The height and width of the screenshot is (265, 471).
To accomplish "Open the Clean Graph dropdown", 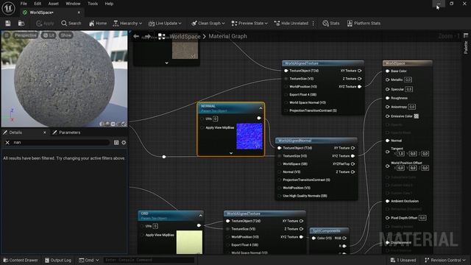I will [208, 23].
